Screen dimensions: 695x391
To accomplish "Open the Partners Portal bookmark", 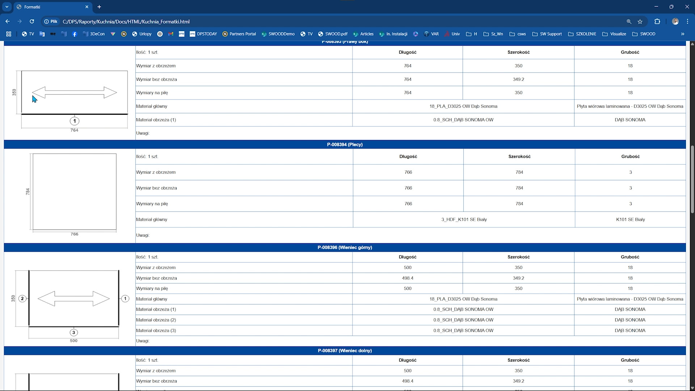I will [x=239, y=34].
